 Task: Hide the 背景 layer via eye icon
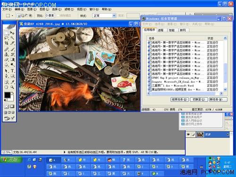(188, 135)
